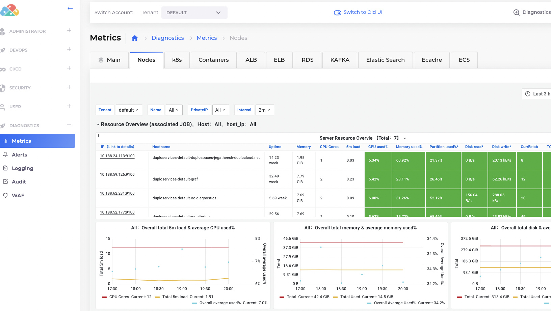
Task: Open Alerts from the bell icon item
Action: coord(19,155)
